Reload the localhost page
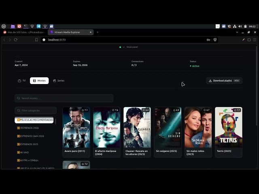Viewport: 259px width, 194px height. pyautogui.click(x=16, y=40)
